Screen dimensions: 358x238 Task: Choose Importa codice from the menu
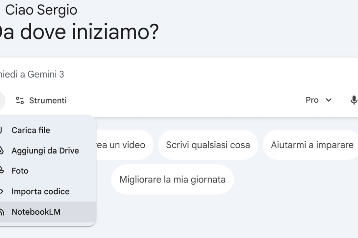pos(40,191)
